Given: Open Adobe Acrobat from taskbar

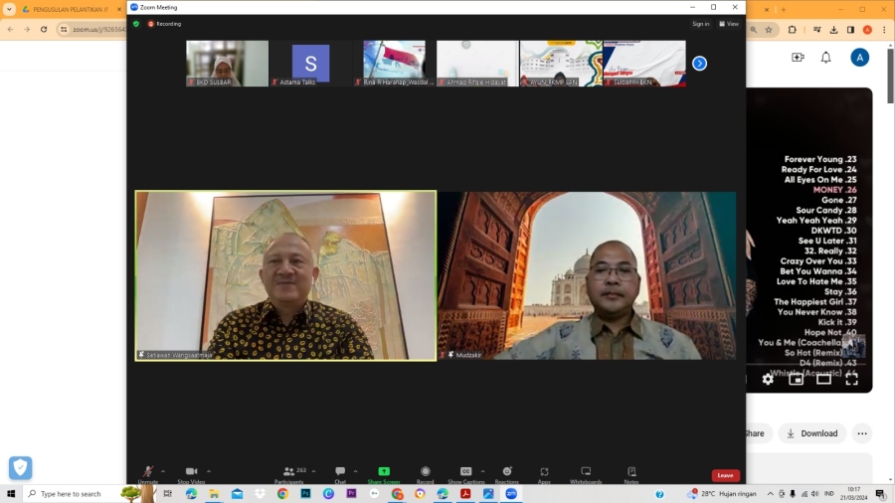Looking at the screenshot, I should 465,493.
